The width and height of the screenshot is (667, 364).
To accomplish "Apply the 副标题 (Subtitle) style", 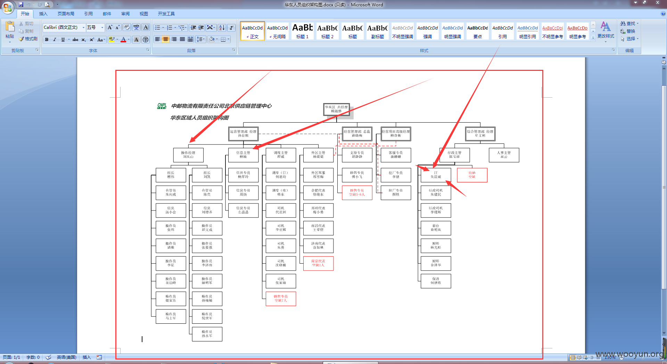I will coord(377,31).
